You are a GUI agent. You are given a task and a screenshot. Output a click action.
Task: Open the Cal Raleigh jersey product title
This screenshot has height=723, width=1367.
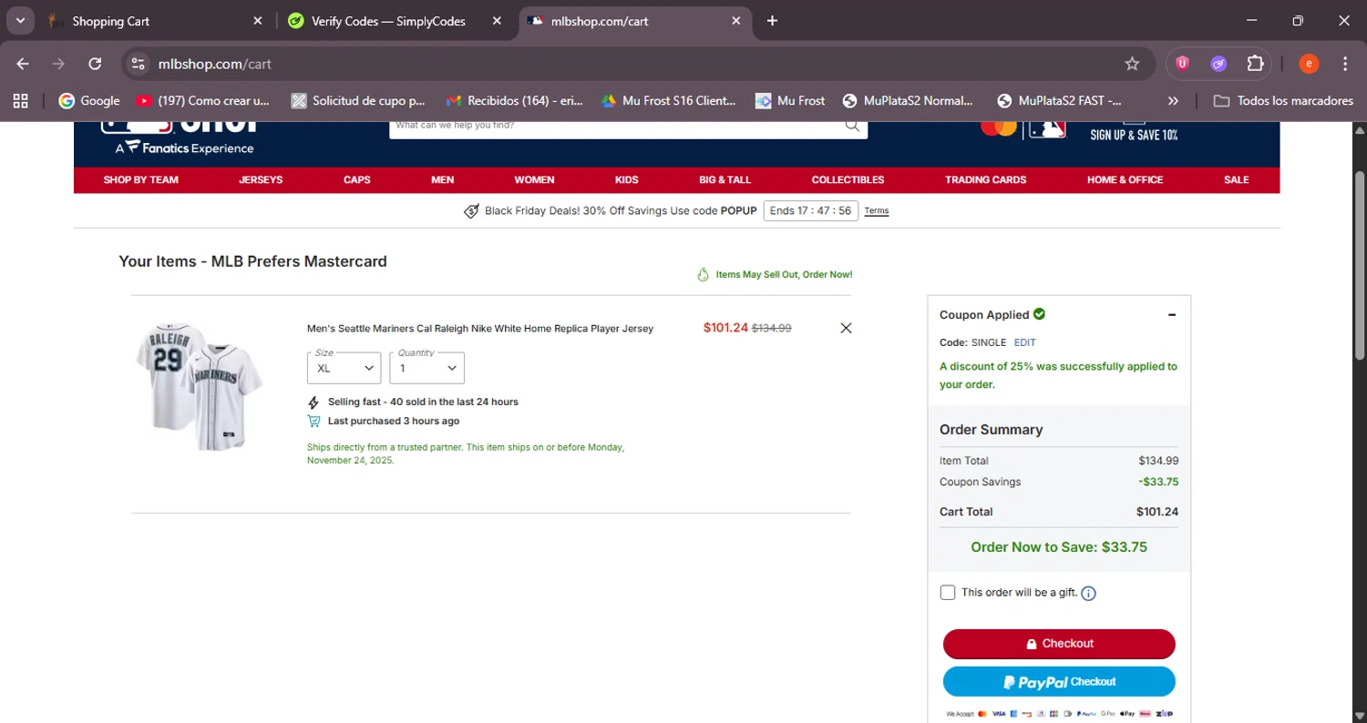[x=480, y=329]
